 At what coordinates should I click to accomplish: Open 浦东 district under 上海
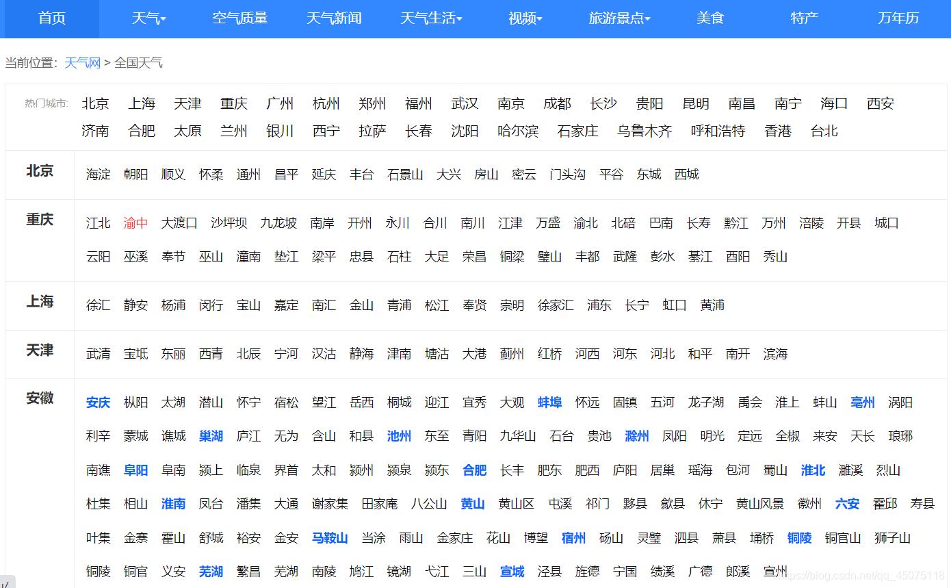[599, 305]
